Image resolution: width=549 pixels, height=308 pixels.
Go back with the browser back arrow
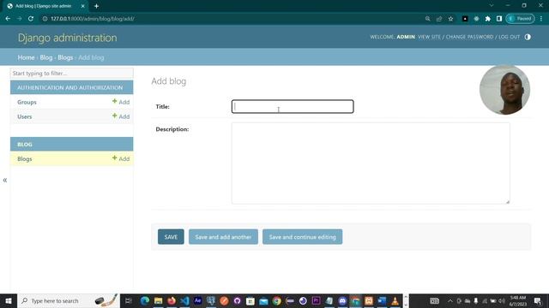tap(8, 19)
